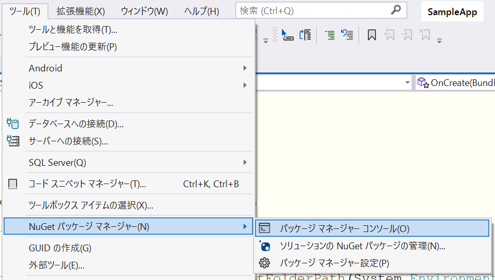Click the NuGet solution packages icon
The width and height of the screenshot is (495, 280).
tap(264, 246)
